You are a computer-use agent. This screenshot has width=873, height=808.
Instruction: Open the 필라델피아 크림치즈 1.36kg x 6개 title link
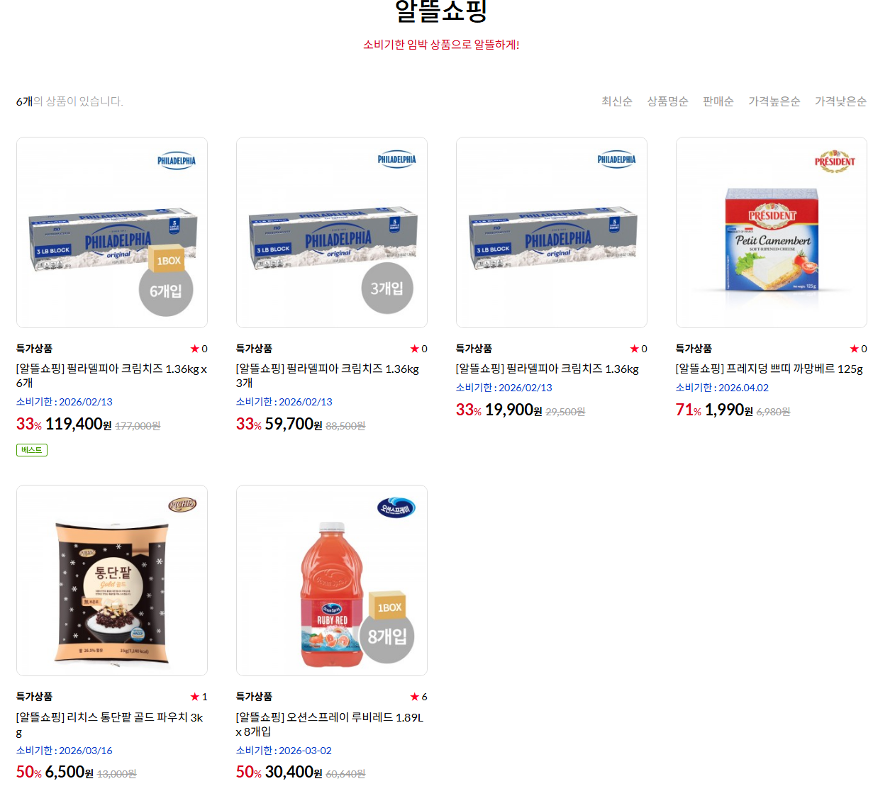(x=111, y=376)
